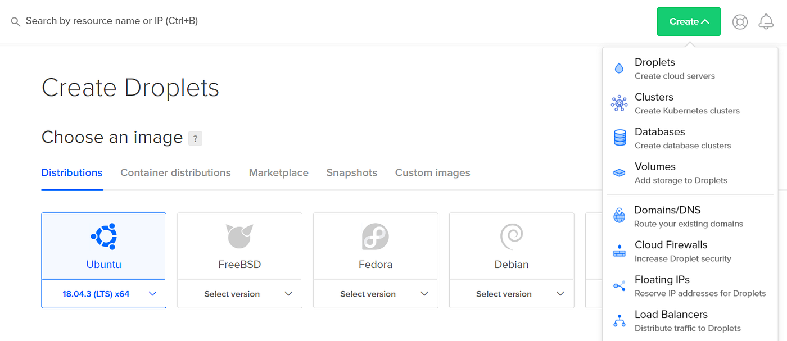787x341 pixels.
Task: Click 'Create Kubernetes clusters' description text
Action: coord(687,111)
